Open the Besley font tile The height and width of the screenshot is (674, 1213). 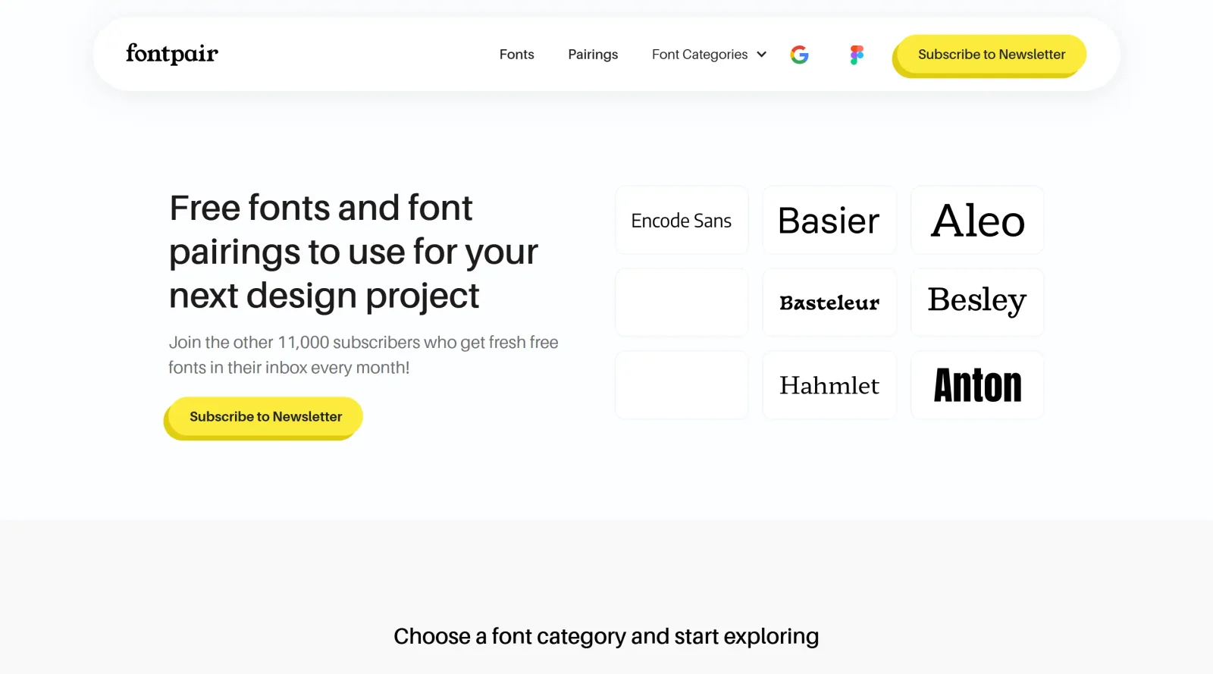point(976,303)
